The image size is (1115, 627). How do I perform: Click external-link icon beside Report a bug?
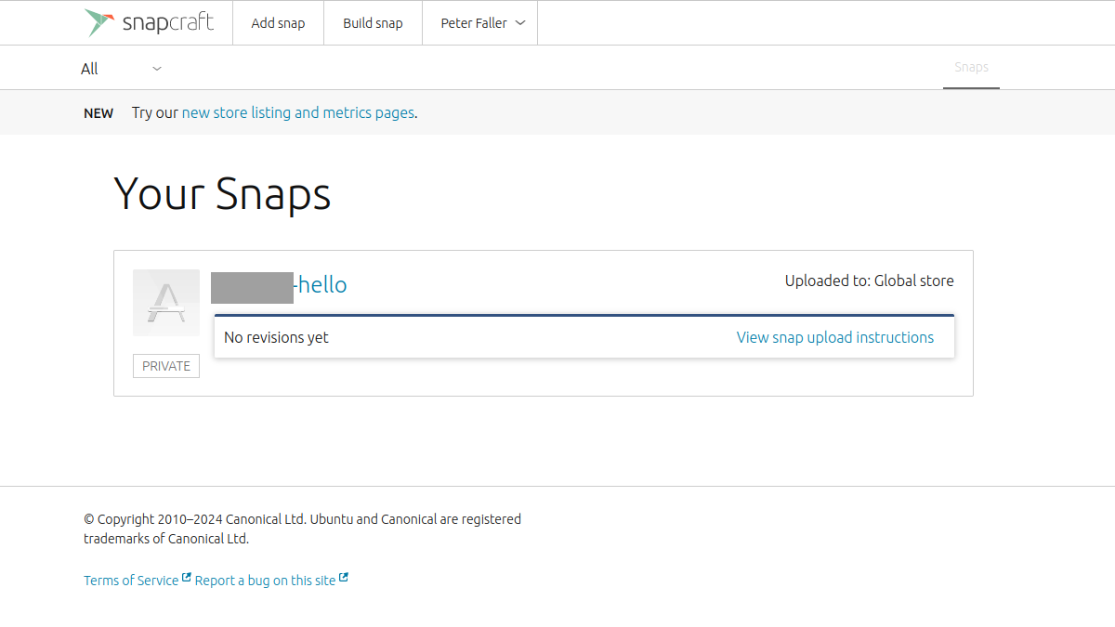pos(344,578)
